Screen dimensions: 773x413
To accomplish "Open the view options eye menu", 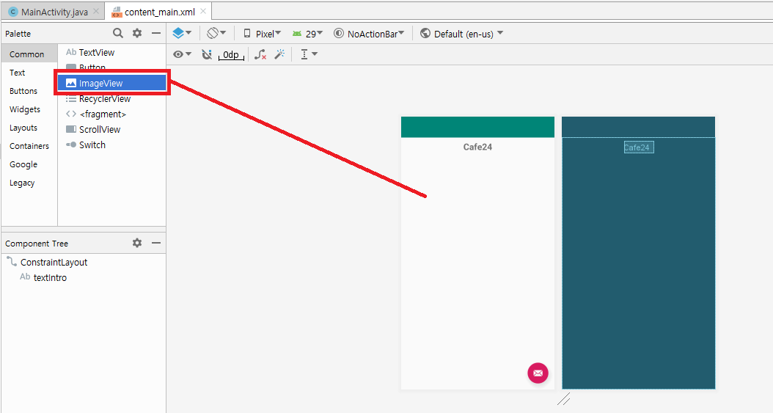I will pos(182,54).
